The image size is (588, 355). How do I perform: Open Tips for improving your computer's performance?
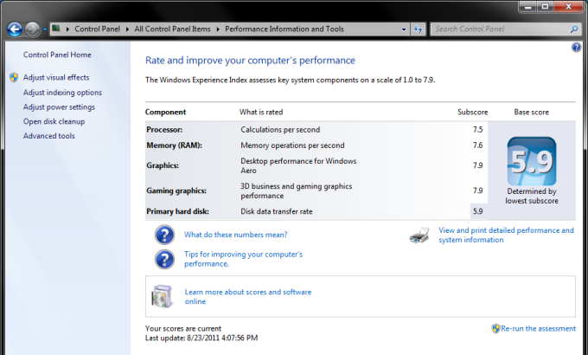[243, 259]
